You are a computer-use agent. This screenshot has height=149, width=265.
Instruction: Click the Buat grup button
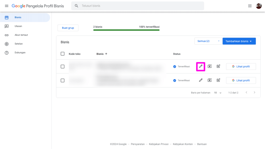click(68, 28)
